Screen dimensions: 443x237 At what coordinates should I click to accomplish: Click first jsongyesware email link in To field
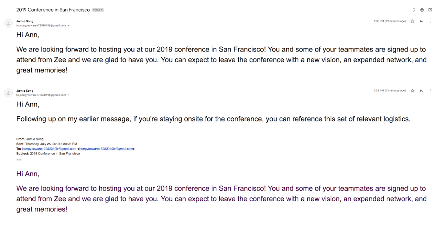49,149
